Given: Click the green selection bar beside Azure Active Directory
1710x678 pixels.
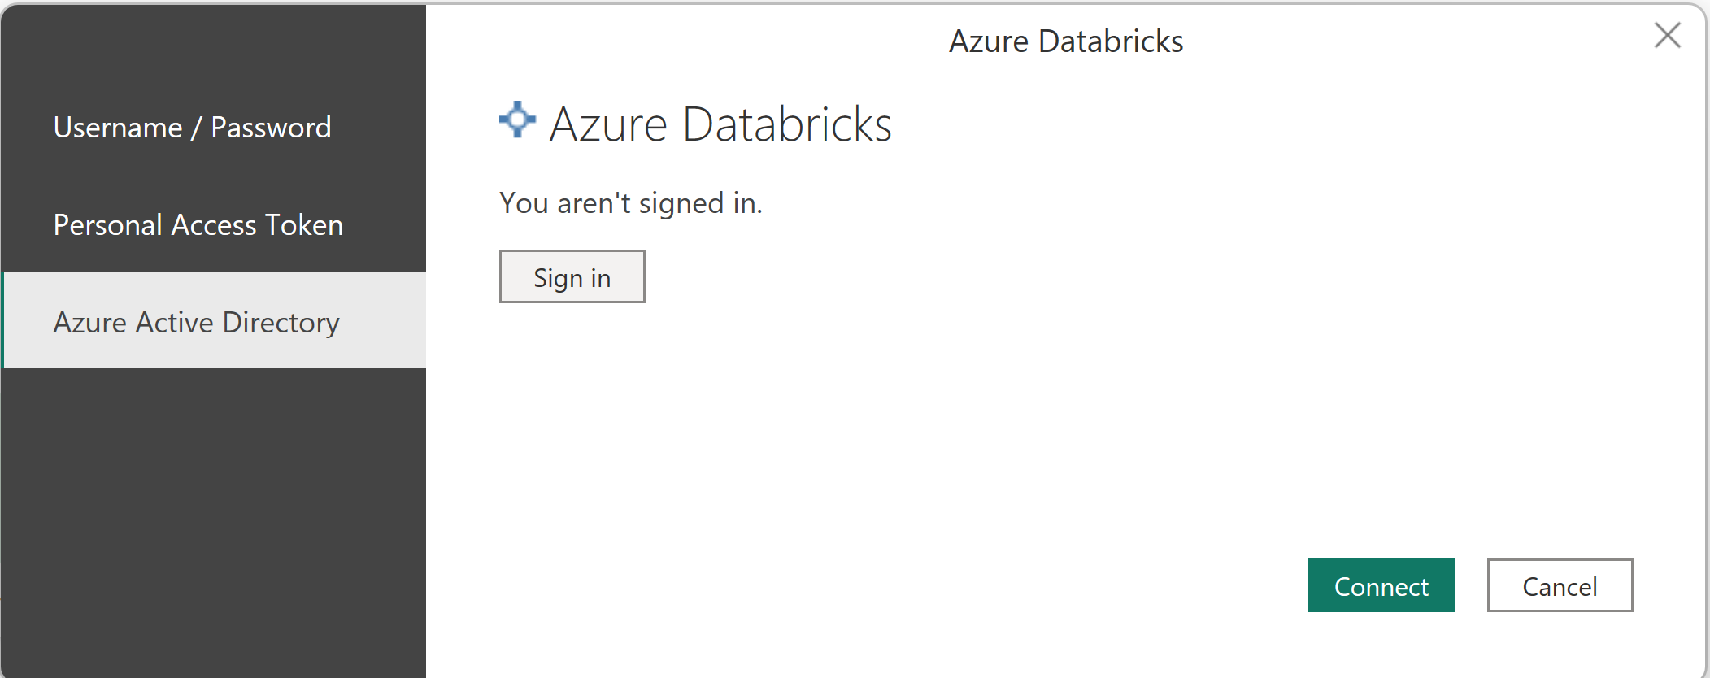Looking at the screenshot, I should tap(3, 319).
